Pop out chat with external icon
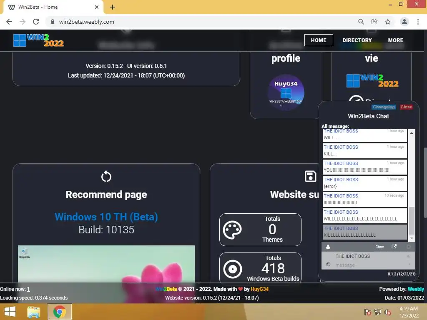Screen dimensions: 427x320 point(394,247)
